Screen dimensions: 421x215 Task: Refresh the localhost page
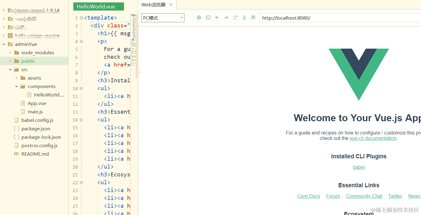coord(235,18)
